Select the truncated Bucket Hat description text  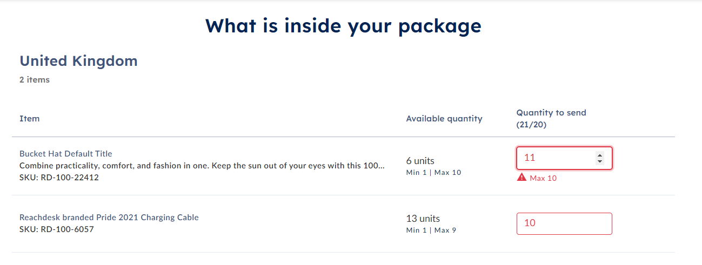[202, 166]
